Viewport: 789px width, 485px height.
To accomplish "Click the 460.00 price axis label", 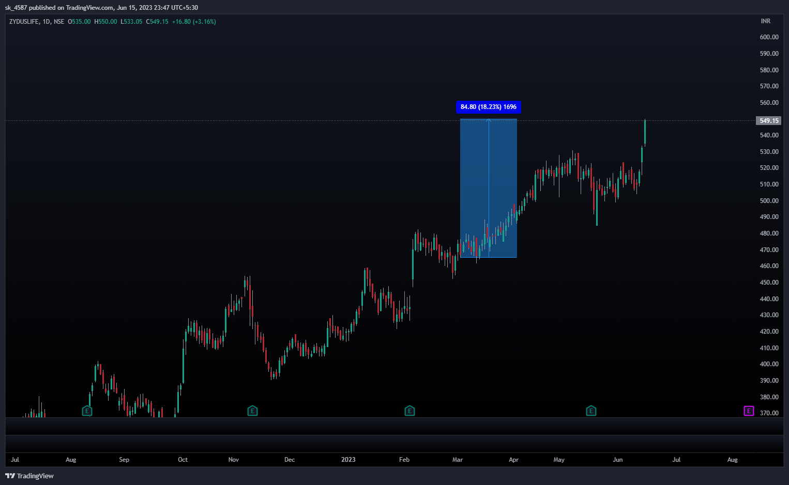I will tap(769, 266).
